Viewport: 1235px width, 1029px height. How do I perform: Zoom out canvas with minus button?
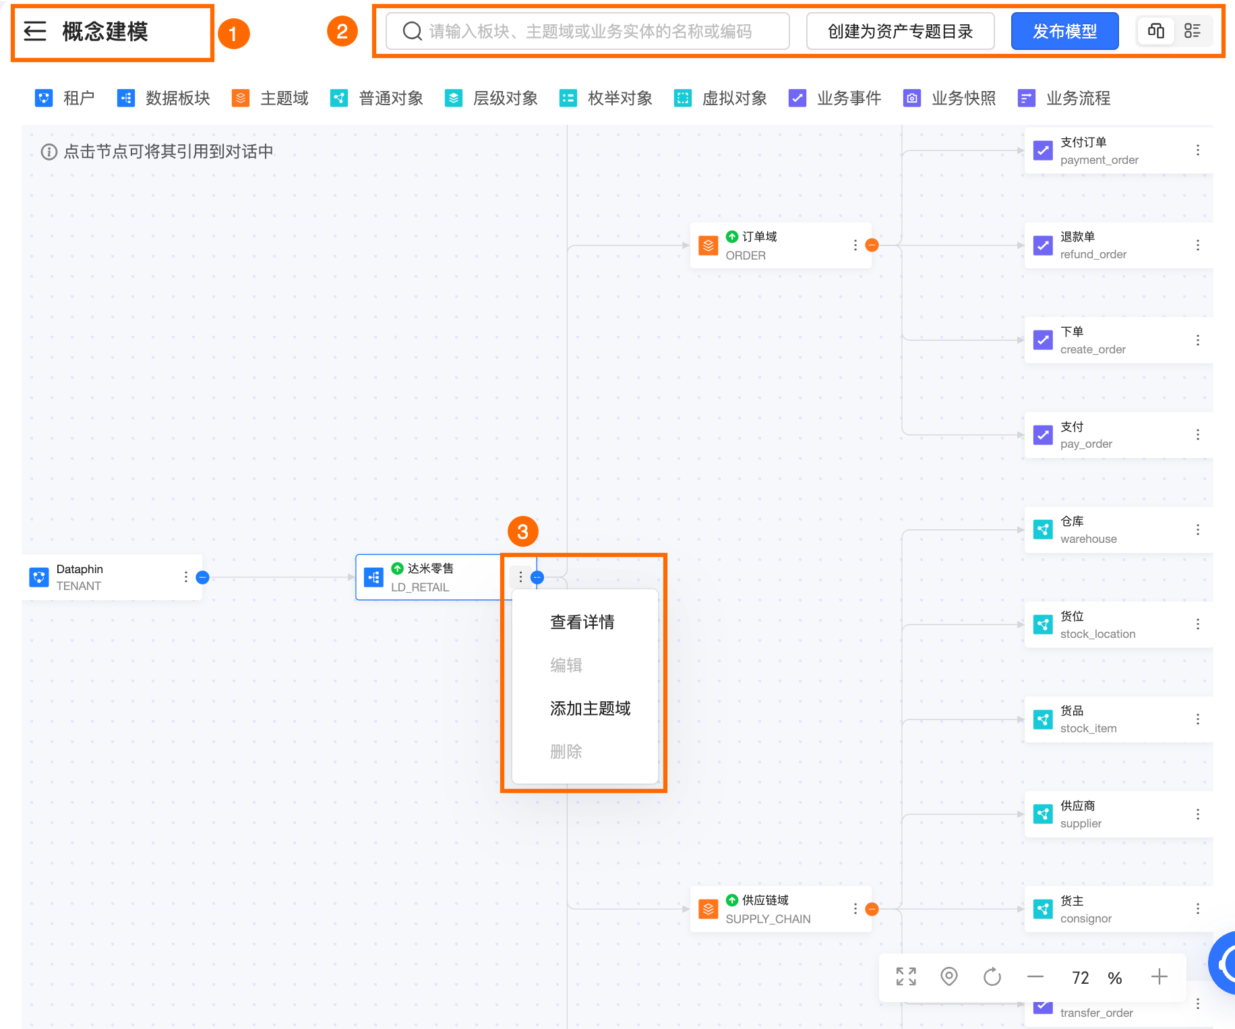coord(1035,977)
